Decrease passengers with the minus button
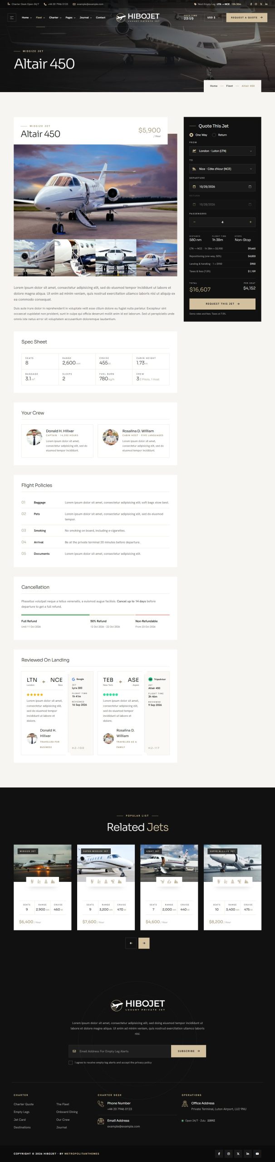The image size is (275, 1162). [x=194, y=222]
